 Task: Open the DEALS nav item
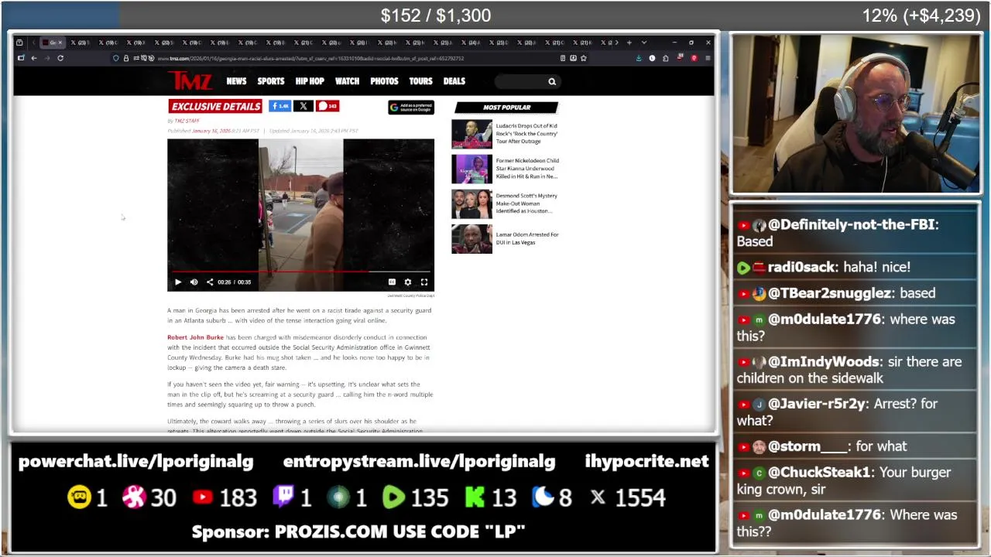[454, 81]
